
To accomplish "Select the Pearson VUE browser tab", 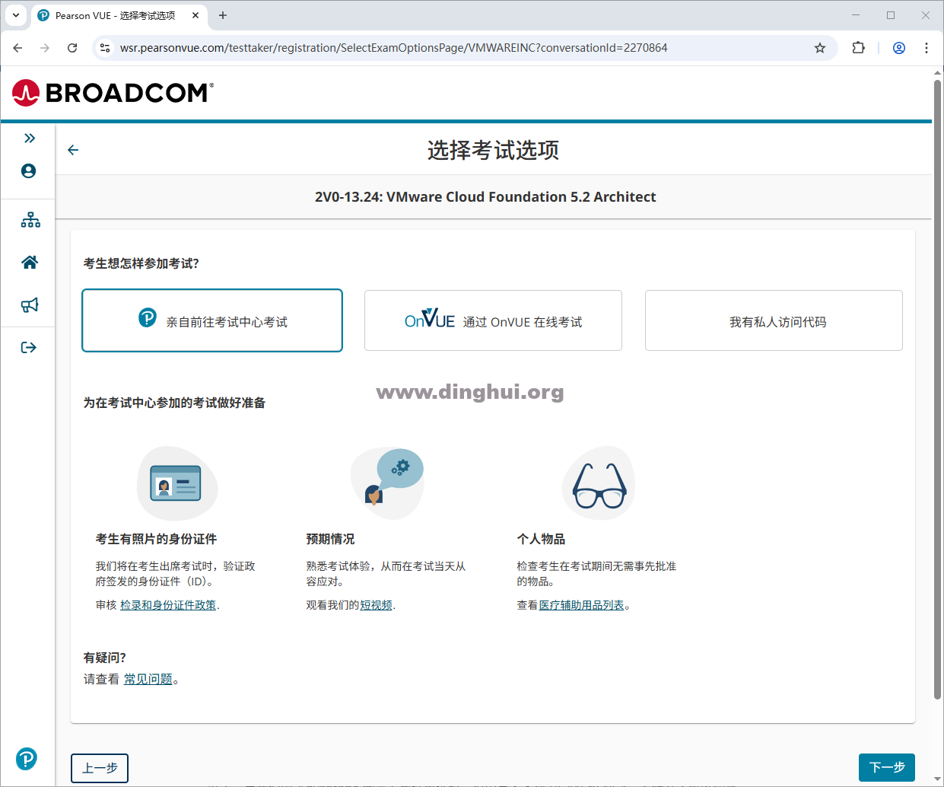I will (x=119, y=15).
